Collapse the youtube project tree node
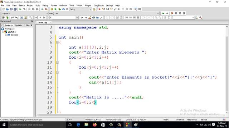Screen dimensions: 229x128 [3, 32]
